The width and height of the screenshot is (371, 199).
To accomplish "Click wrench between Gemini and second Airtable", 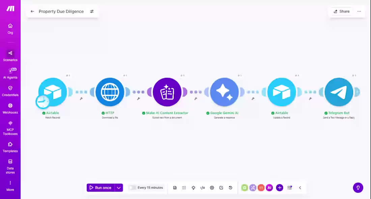I will click(253, 98).
